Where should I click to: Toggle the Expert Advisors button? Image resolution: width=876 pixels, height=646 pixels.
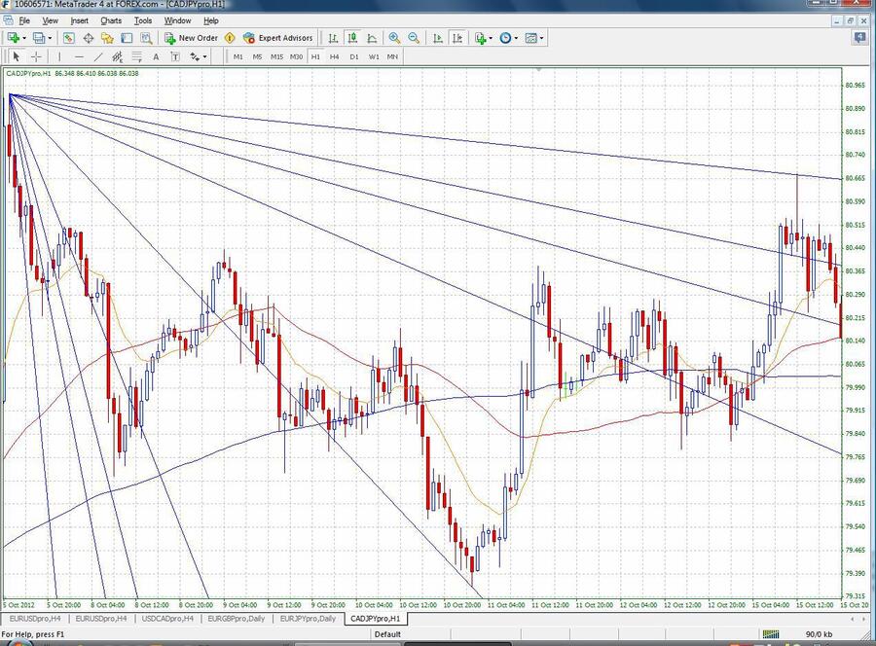tap(277, 38)
